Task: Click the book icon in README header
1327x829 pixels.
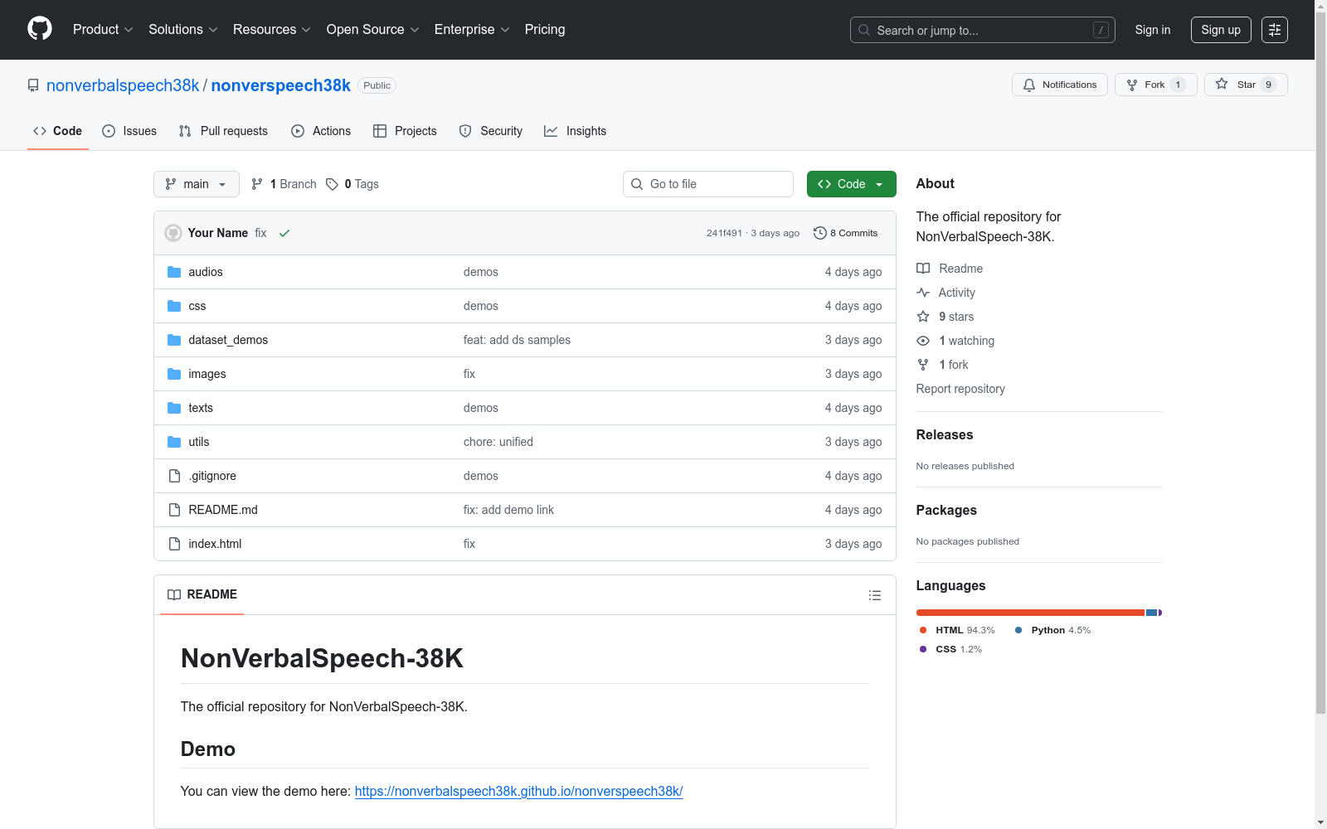Action: point(174,594)
